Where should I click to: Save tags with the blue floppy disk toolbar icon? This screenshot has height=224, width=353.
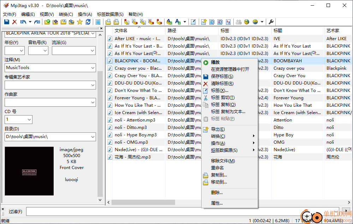pyautogui.click(x=6, y=22)
